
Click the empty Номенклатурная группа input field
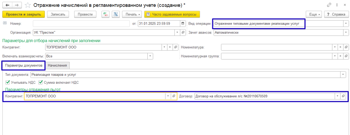coord(277,56)
